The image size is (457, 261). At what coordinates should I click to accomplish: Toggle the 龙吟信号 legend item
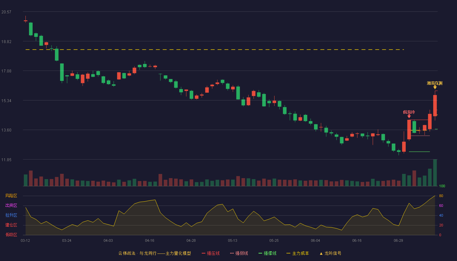coord(330,253)
